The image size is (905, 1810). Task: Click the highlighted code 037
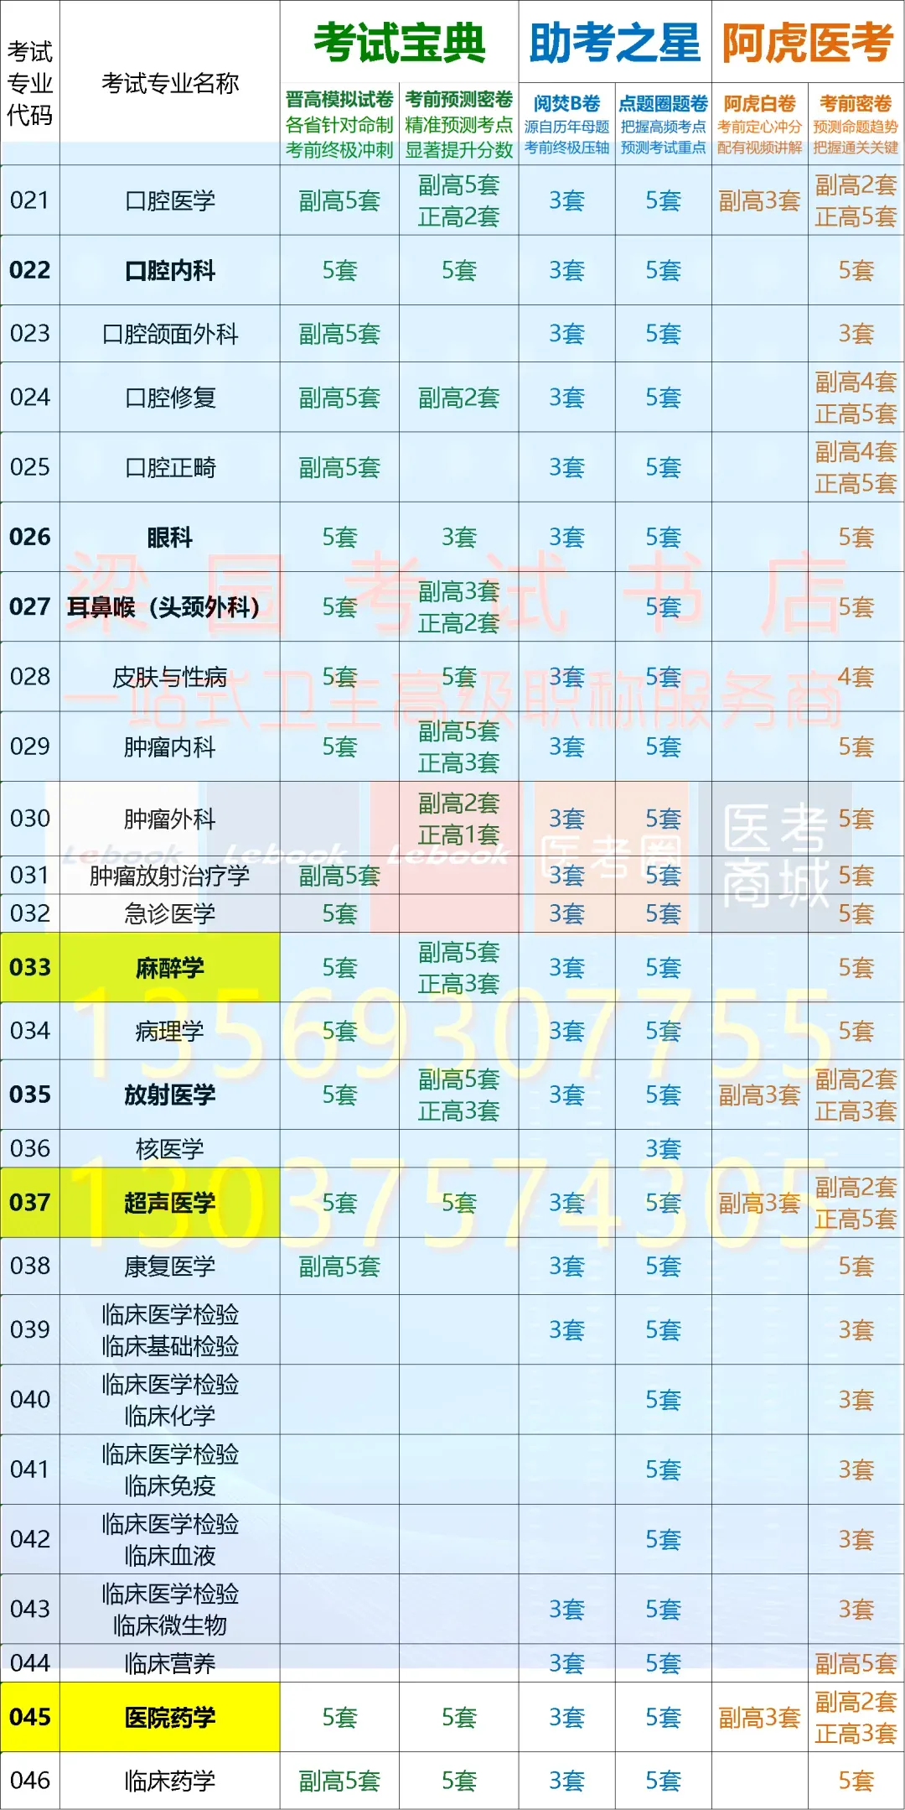coord(30,1202)
